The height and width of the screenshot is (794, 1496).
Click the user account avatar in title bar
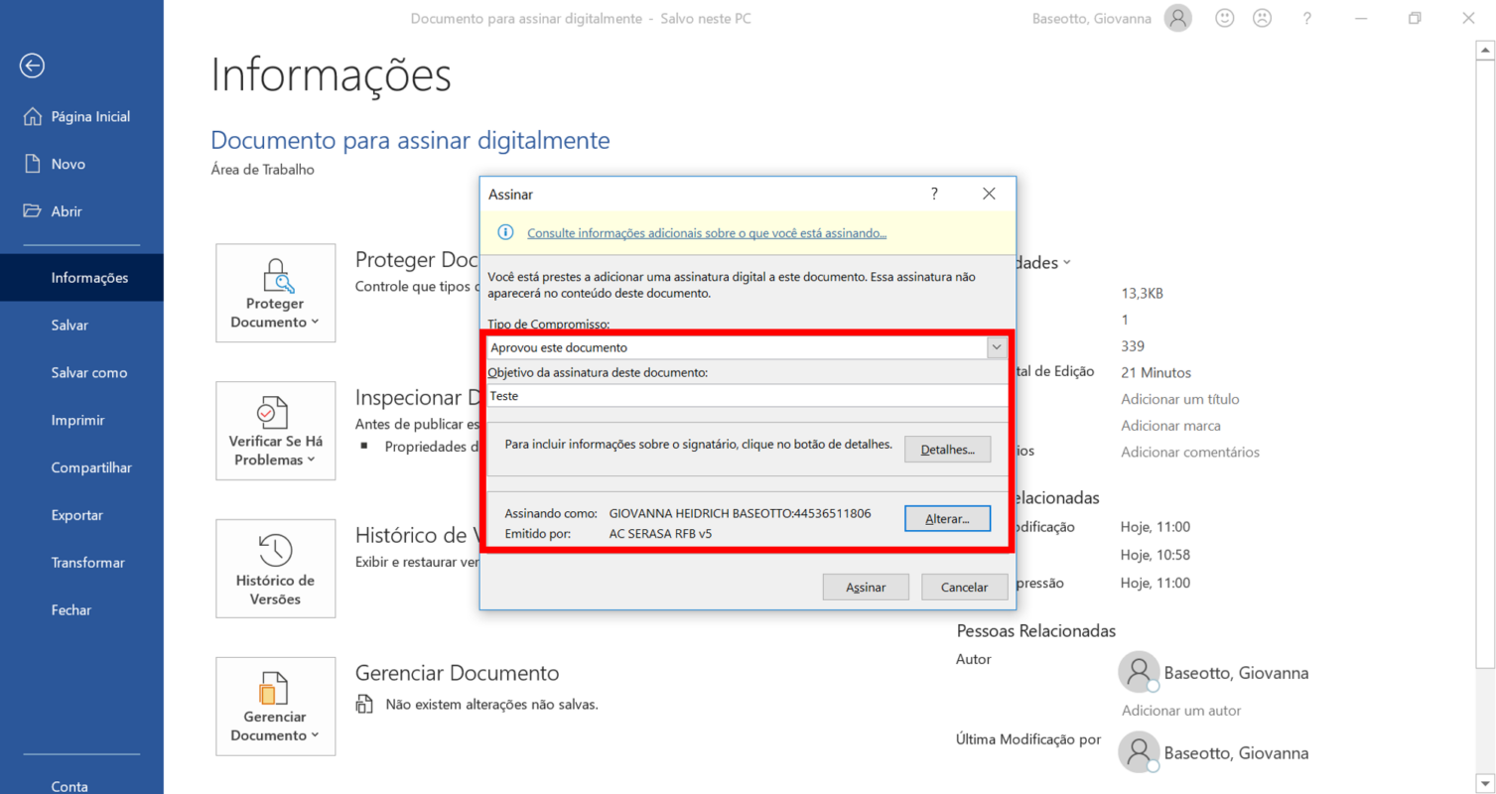click(1178, 18)
